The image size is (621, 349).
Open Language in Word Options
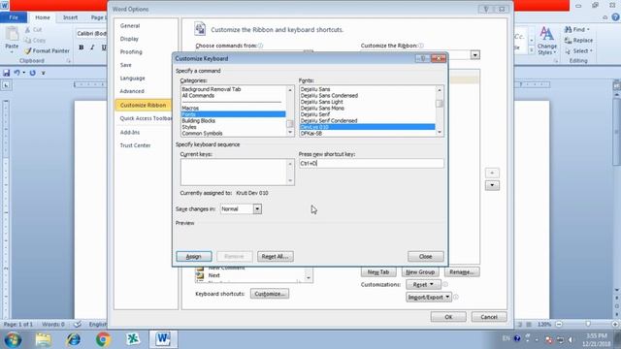pos(132,79)
